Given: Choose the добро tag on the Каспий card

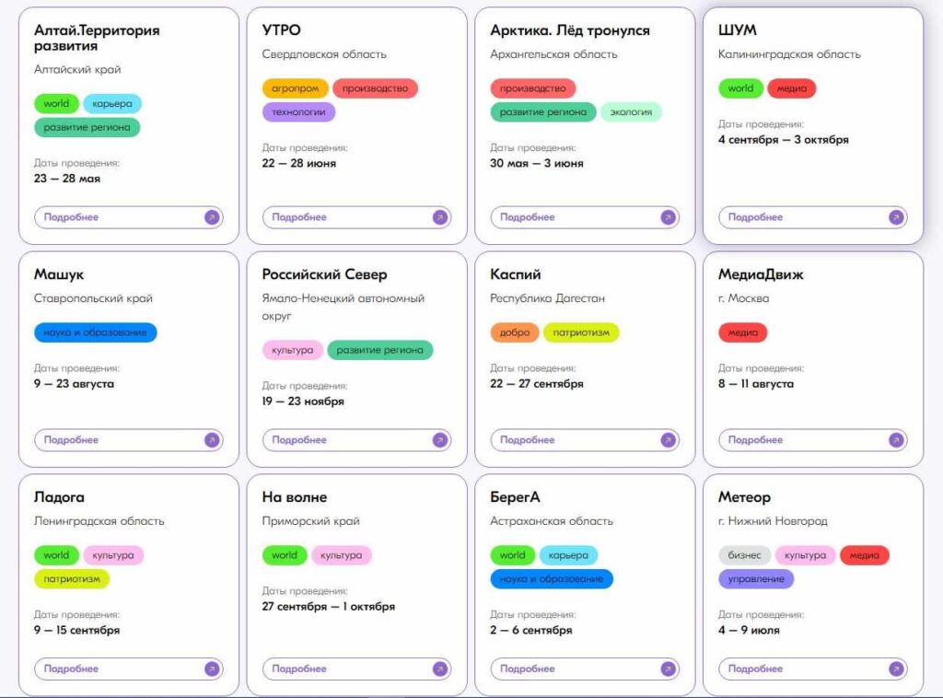Looking at the screenshot, I should click(515, 332).
